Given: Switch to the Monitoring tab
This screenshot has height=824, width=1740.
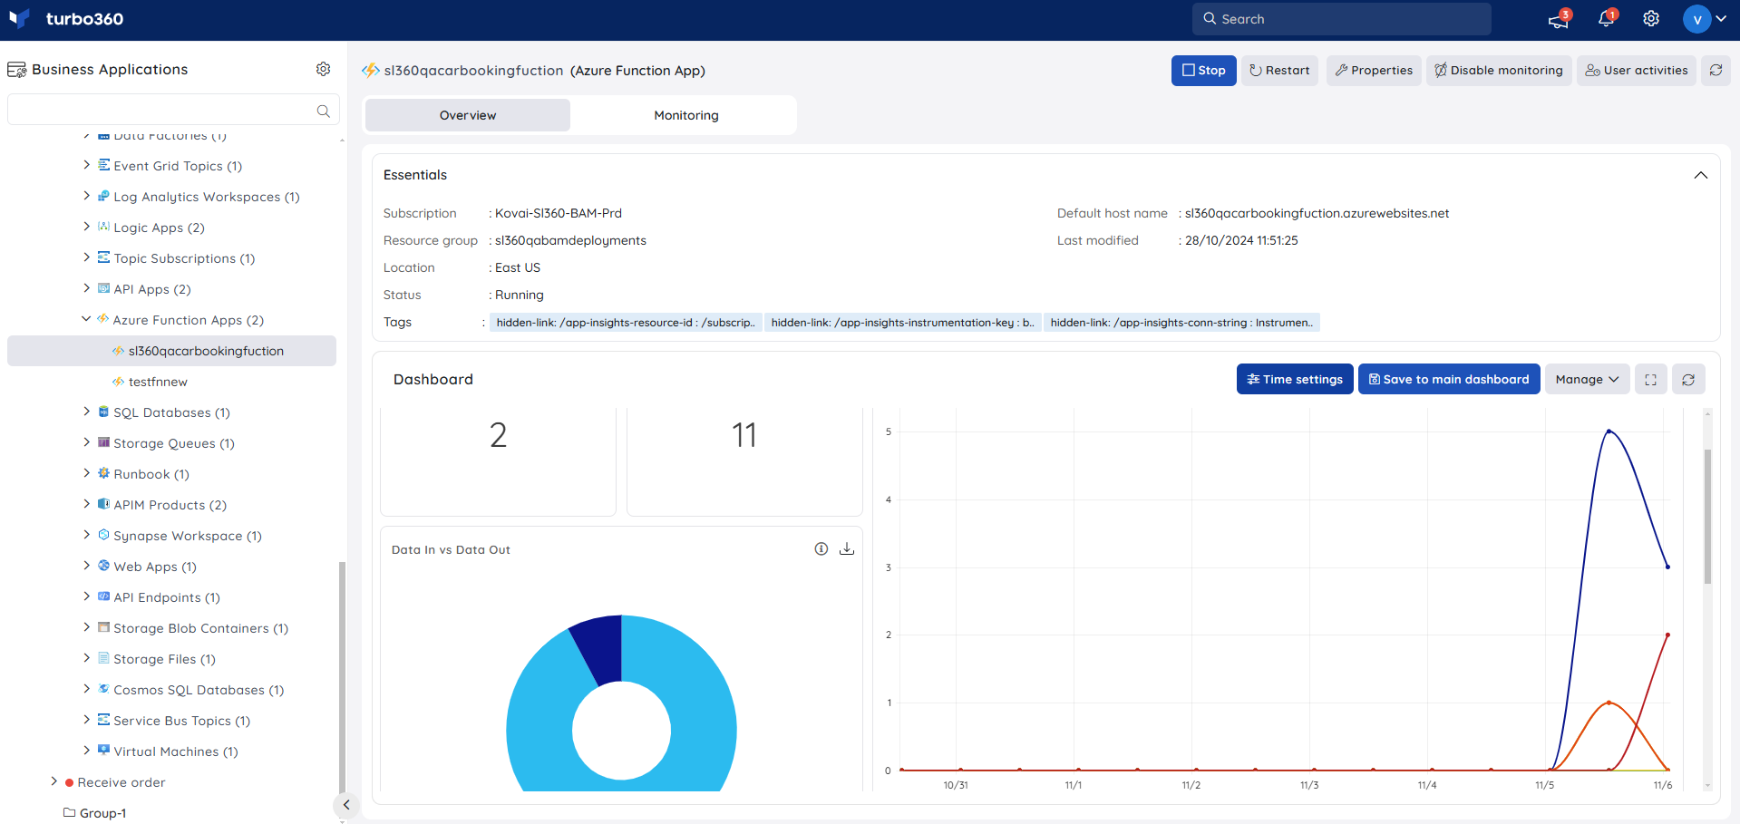Looking at the screenshot, I should (686, 115).
